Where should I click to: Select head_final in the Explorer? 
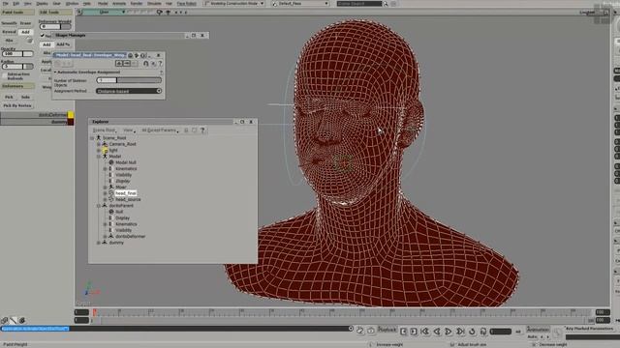126,193
